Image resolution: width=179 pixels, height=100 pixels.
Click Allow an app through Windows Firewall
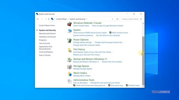tap(107, 26)
